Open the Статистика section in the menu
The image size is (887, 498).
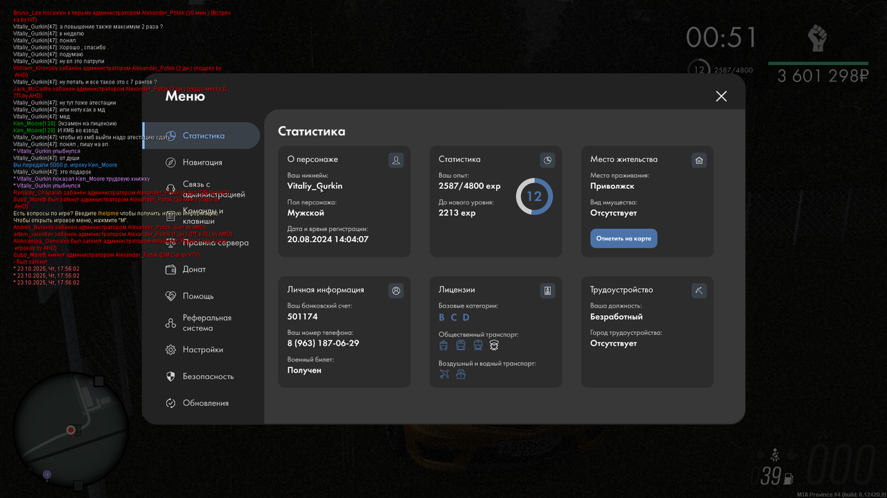(x=202, y=136)
